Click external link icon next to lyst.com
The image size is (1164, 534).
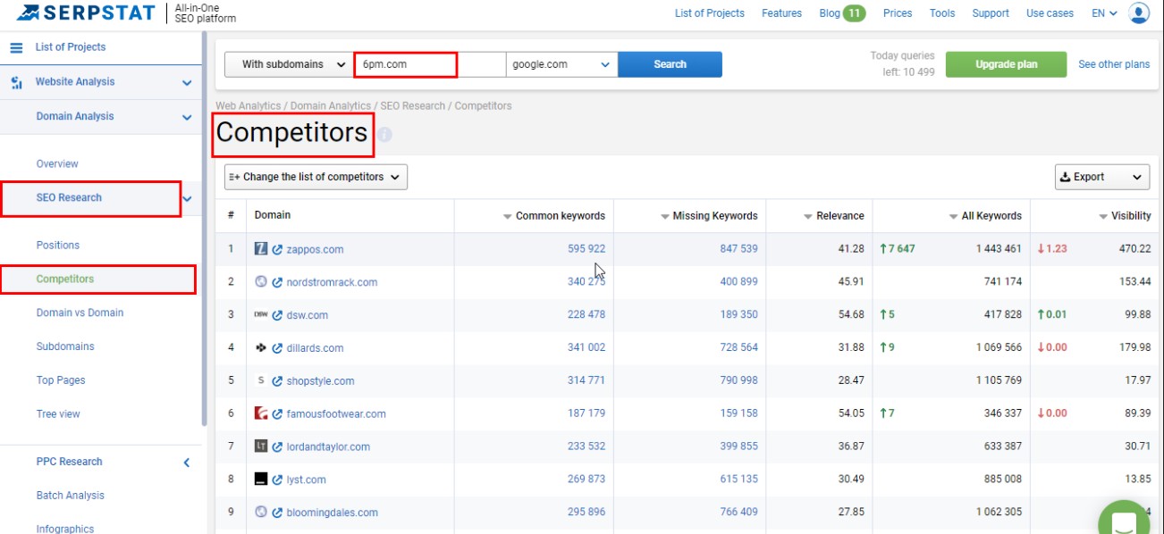(277, 480)
